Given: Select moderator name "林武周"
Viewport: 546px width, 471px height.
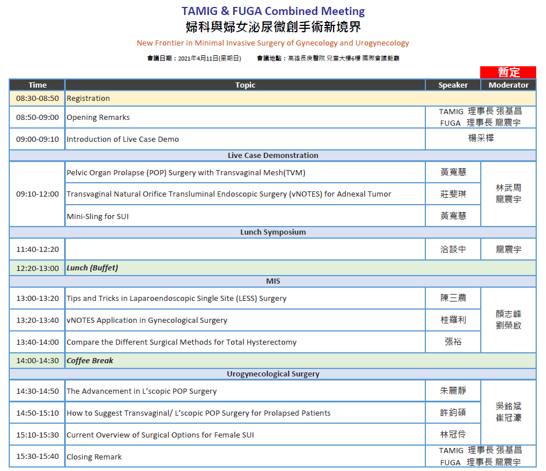Looking at the screenshot, I should pos(508,188).
